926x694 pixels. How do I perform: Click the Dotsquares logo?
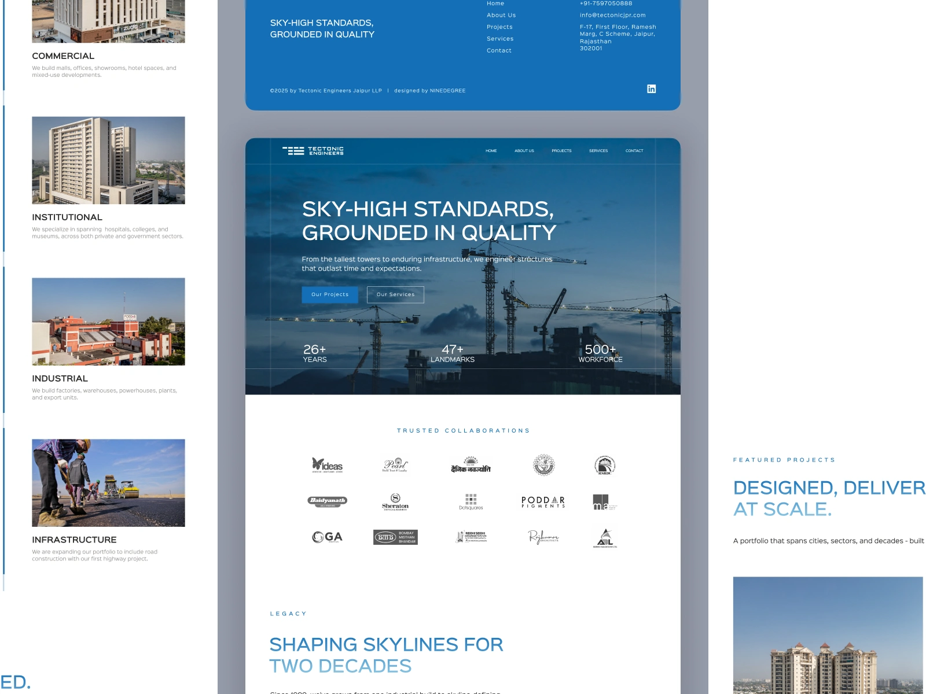tap(471, 501)
